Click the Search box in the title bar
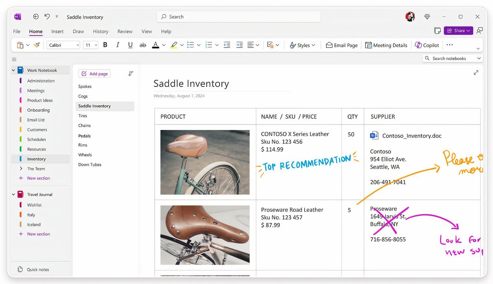Screen dimensions: 493x284 239,17
